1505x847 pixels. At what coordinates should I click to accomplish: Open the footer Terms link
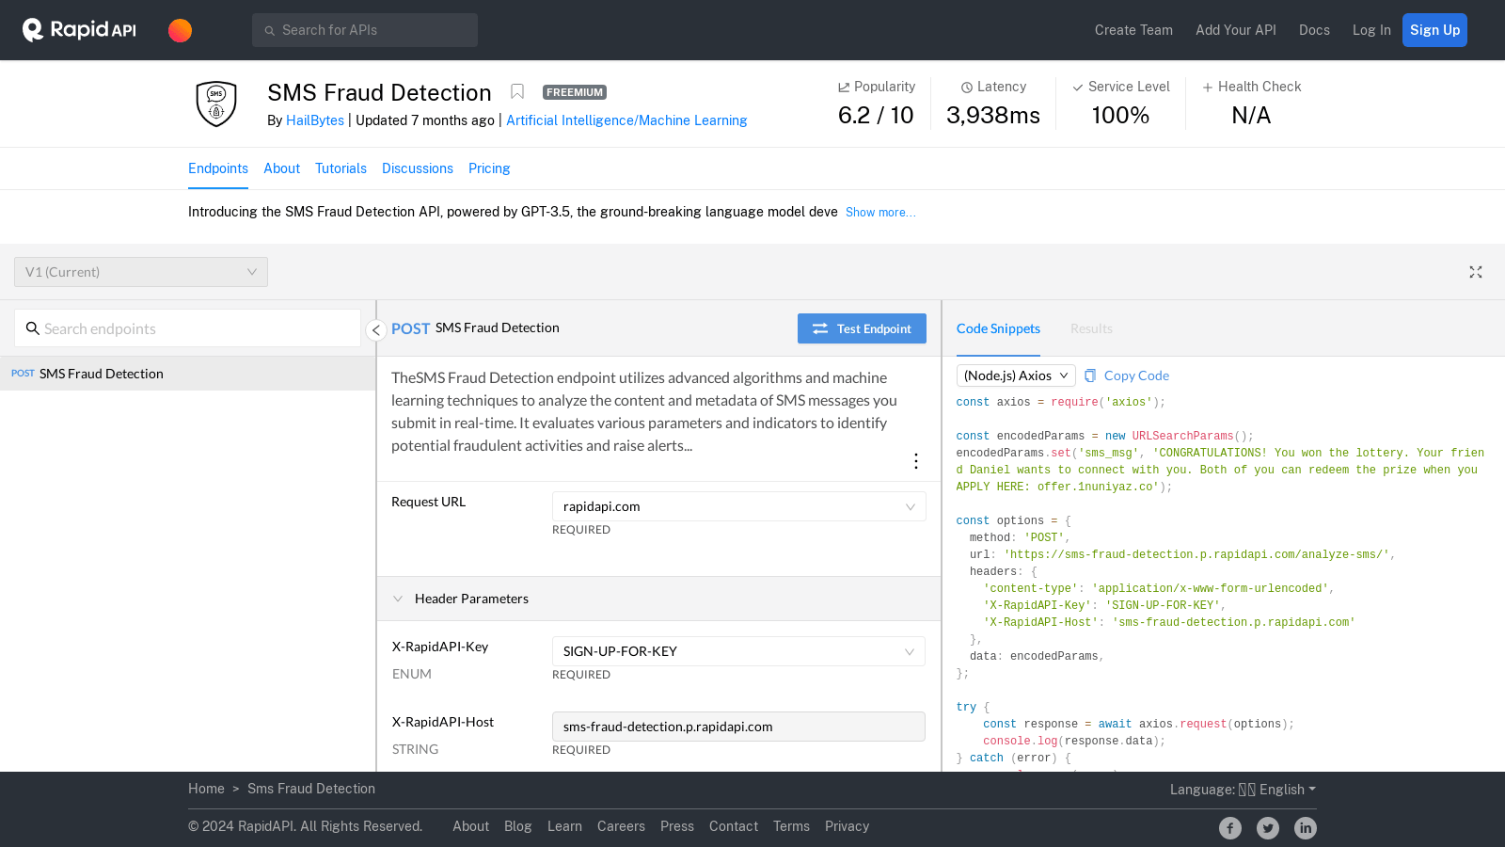click(791, 826)
